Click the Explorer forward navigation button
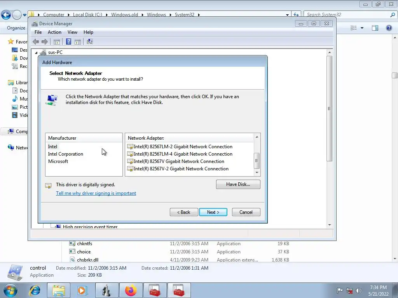398x298 pixels. tap(17, 15)
